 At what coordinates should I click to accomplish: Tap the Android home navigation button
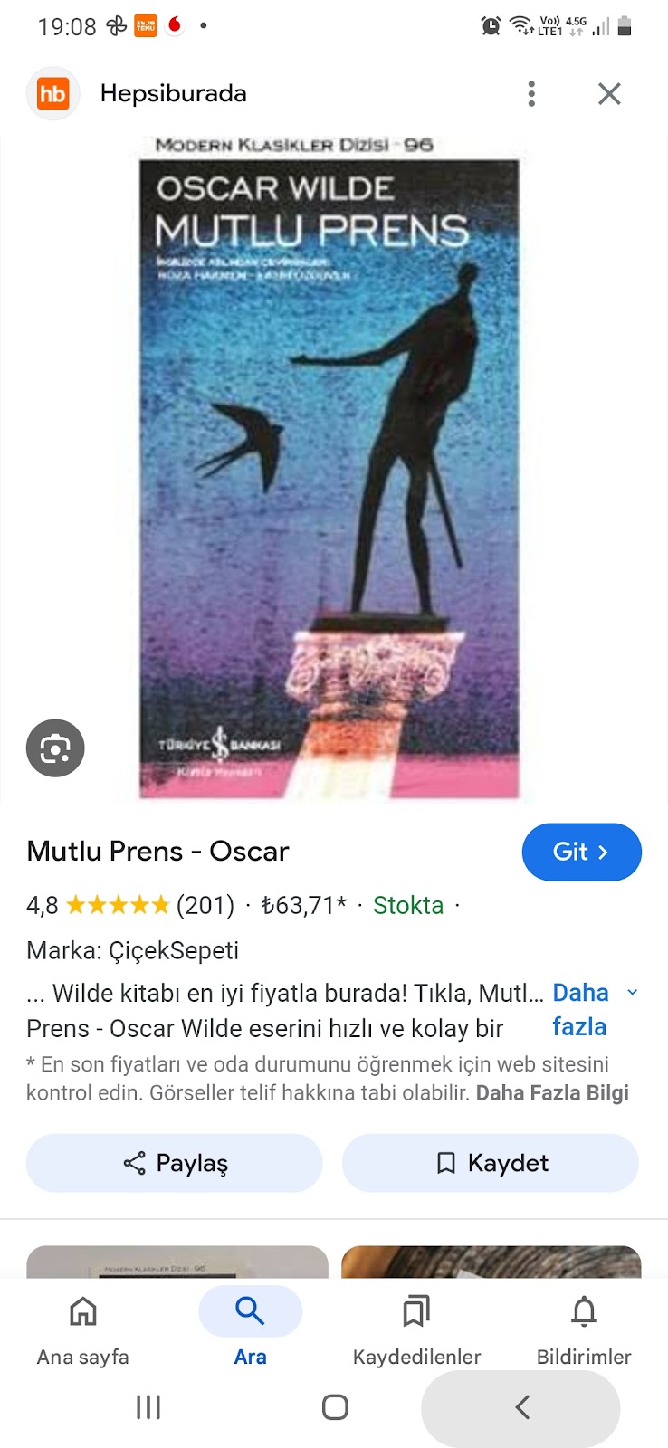coord(335,1407)
